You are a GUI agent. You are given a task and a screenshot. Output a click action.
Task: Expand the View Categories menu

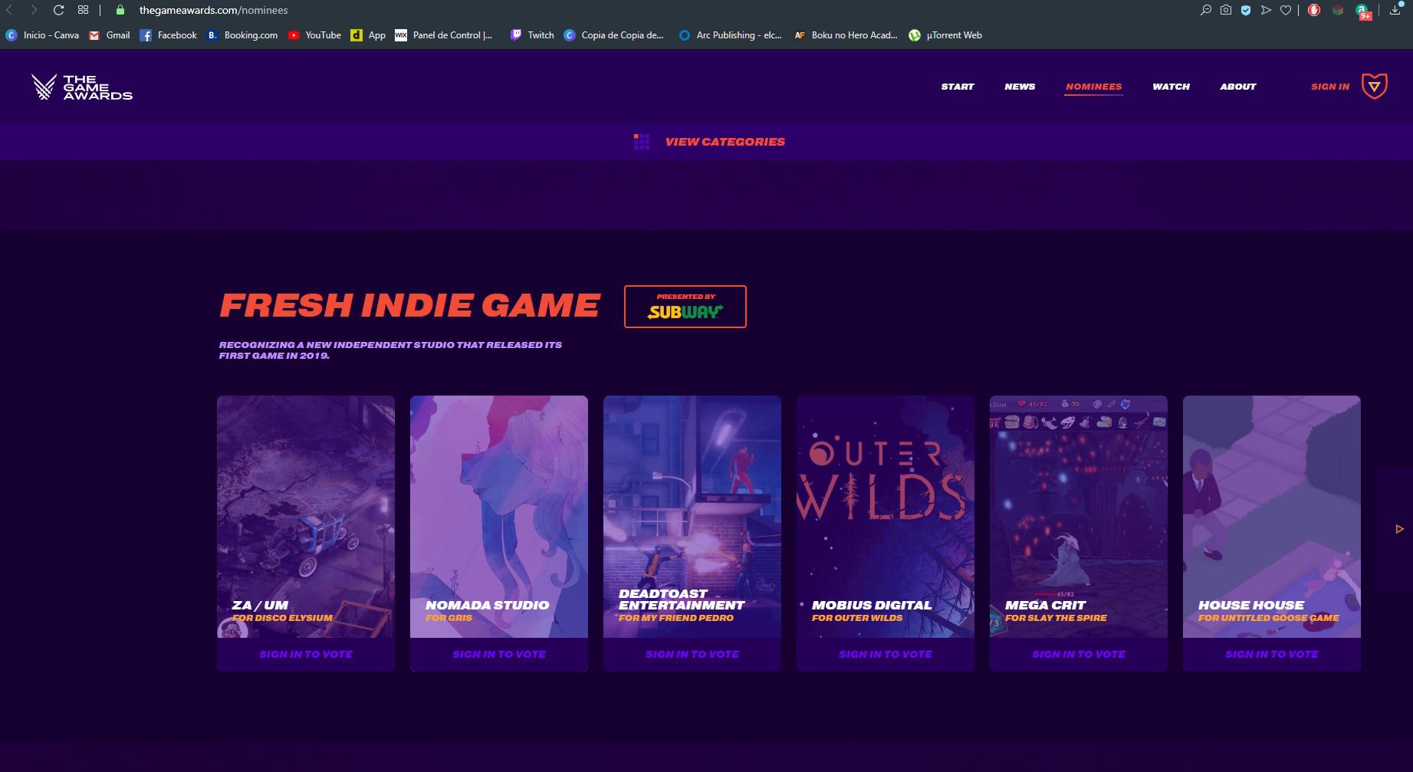[x=724, y=142]
